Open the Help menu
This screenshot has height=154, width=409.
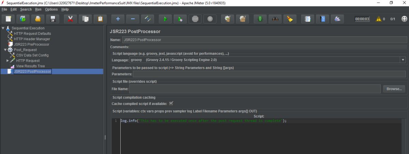click(x=65, y=9)
